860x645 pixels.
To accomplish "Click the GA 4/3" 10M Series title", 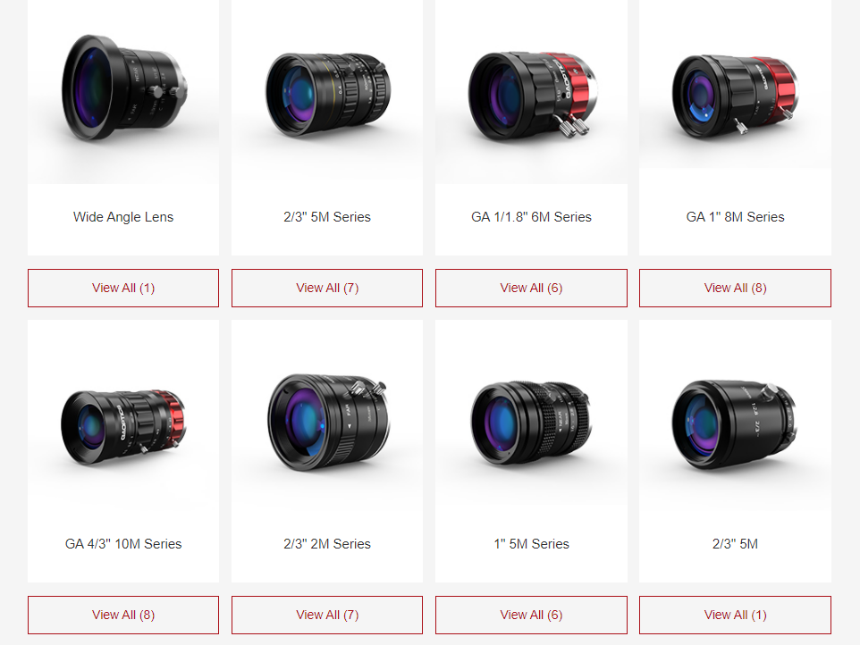I will [123, 544].
